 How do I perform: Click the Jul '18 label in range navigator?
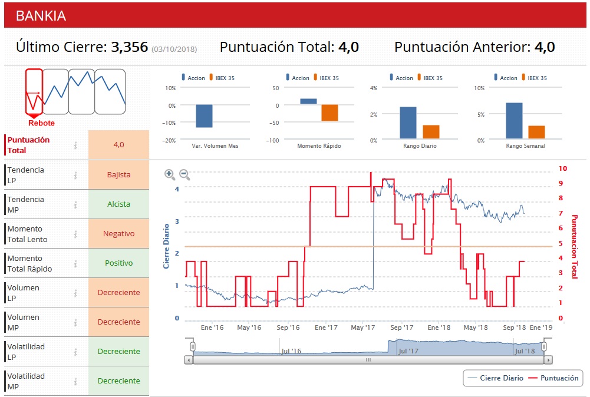click(x=525, y=351)
